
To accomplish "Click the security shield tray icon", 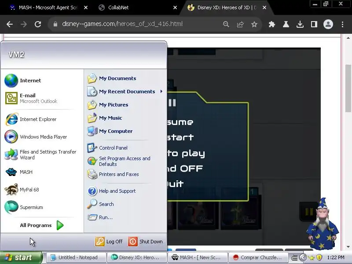I will pyautogui.click(x=319, y=257).
